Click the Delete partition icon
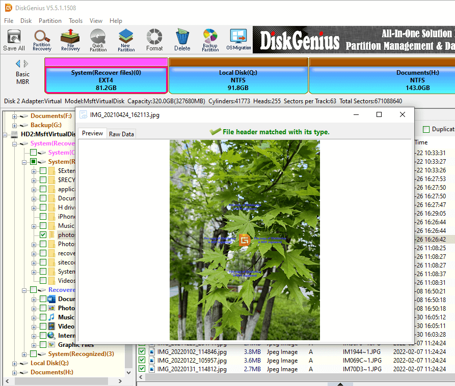455x386 pixels. coord(182,40)
